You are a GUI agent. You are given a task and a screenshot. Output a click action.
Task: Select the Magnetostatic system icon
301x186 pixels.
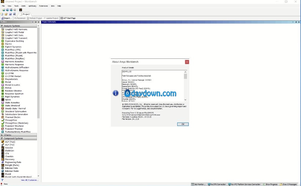[3, 79]
